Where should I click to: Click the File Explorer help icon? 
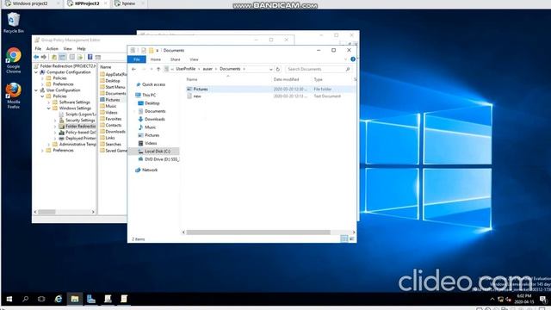point(353,59)
